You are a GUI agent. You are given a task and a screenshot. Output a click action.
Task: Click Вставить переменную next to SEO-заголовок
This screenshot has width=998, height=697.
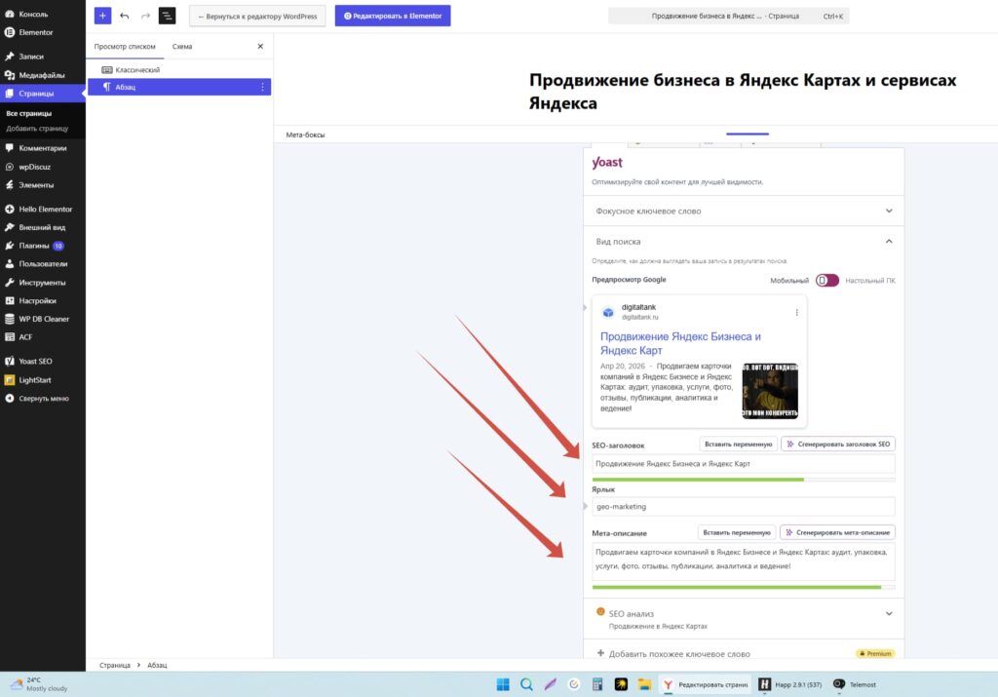pyautogui.click(x=739, y=445)
